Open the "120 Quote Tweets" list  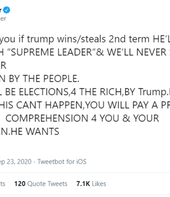point(41,184)
